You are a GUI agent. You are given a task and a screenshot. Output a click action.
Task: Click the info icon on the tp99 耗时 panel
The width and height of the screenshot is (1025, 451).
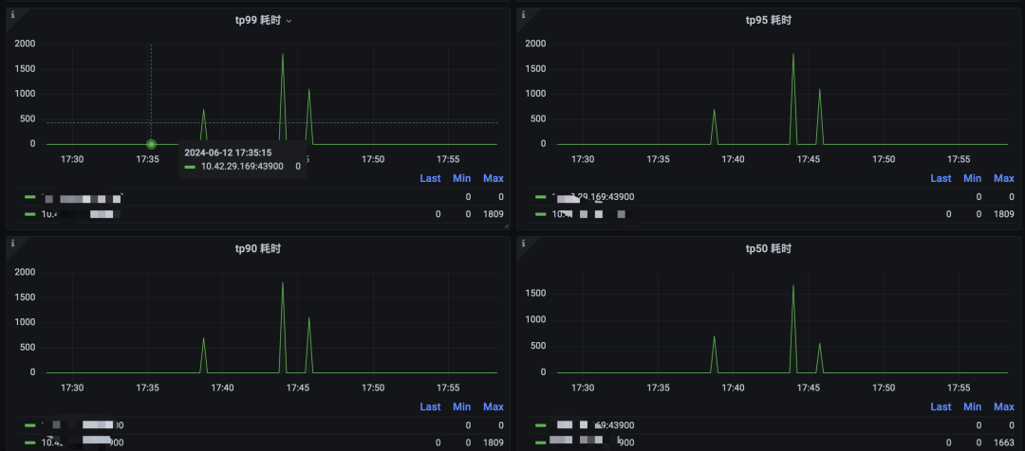pos(12,14)
